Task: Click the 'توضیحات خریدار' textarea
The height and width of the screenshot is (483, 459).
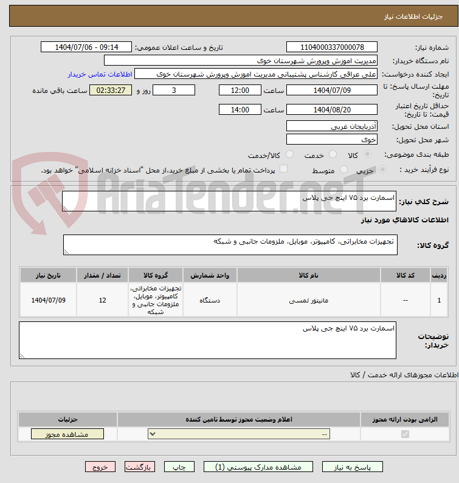Action: 207,340
